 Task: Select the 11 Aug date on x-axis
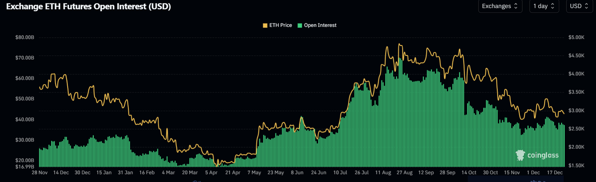[383, 172]
